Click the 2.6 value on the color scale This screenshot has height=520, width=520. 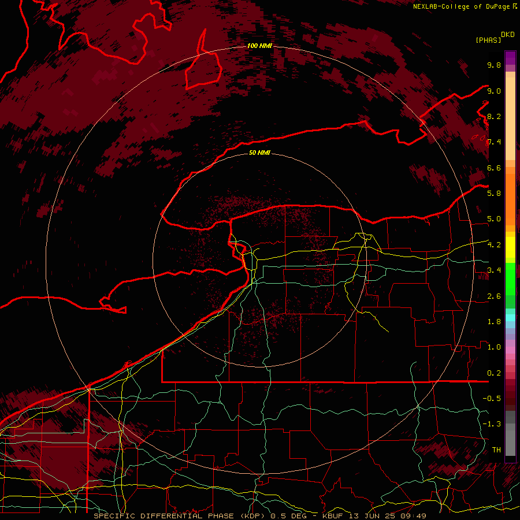tap(494, 296)
